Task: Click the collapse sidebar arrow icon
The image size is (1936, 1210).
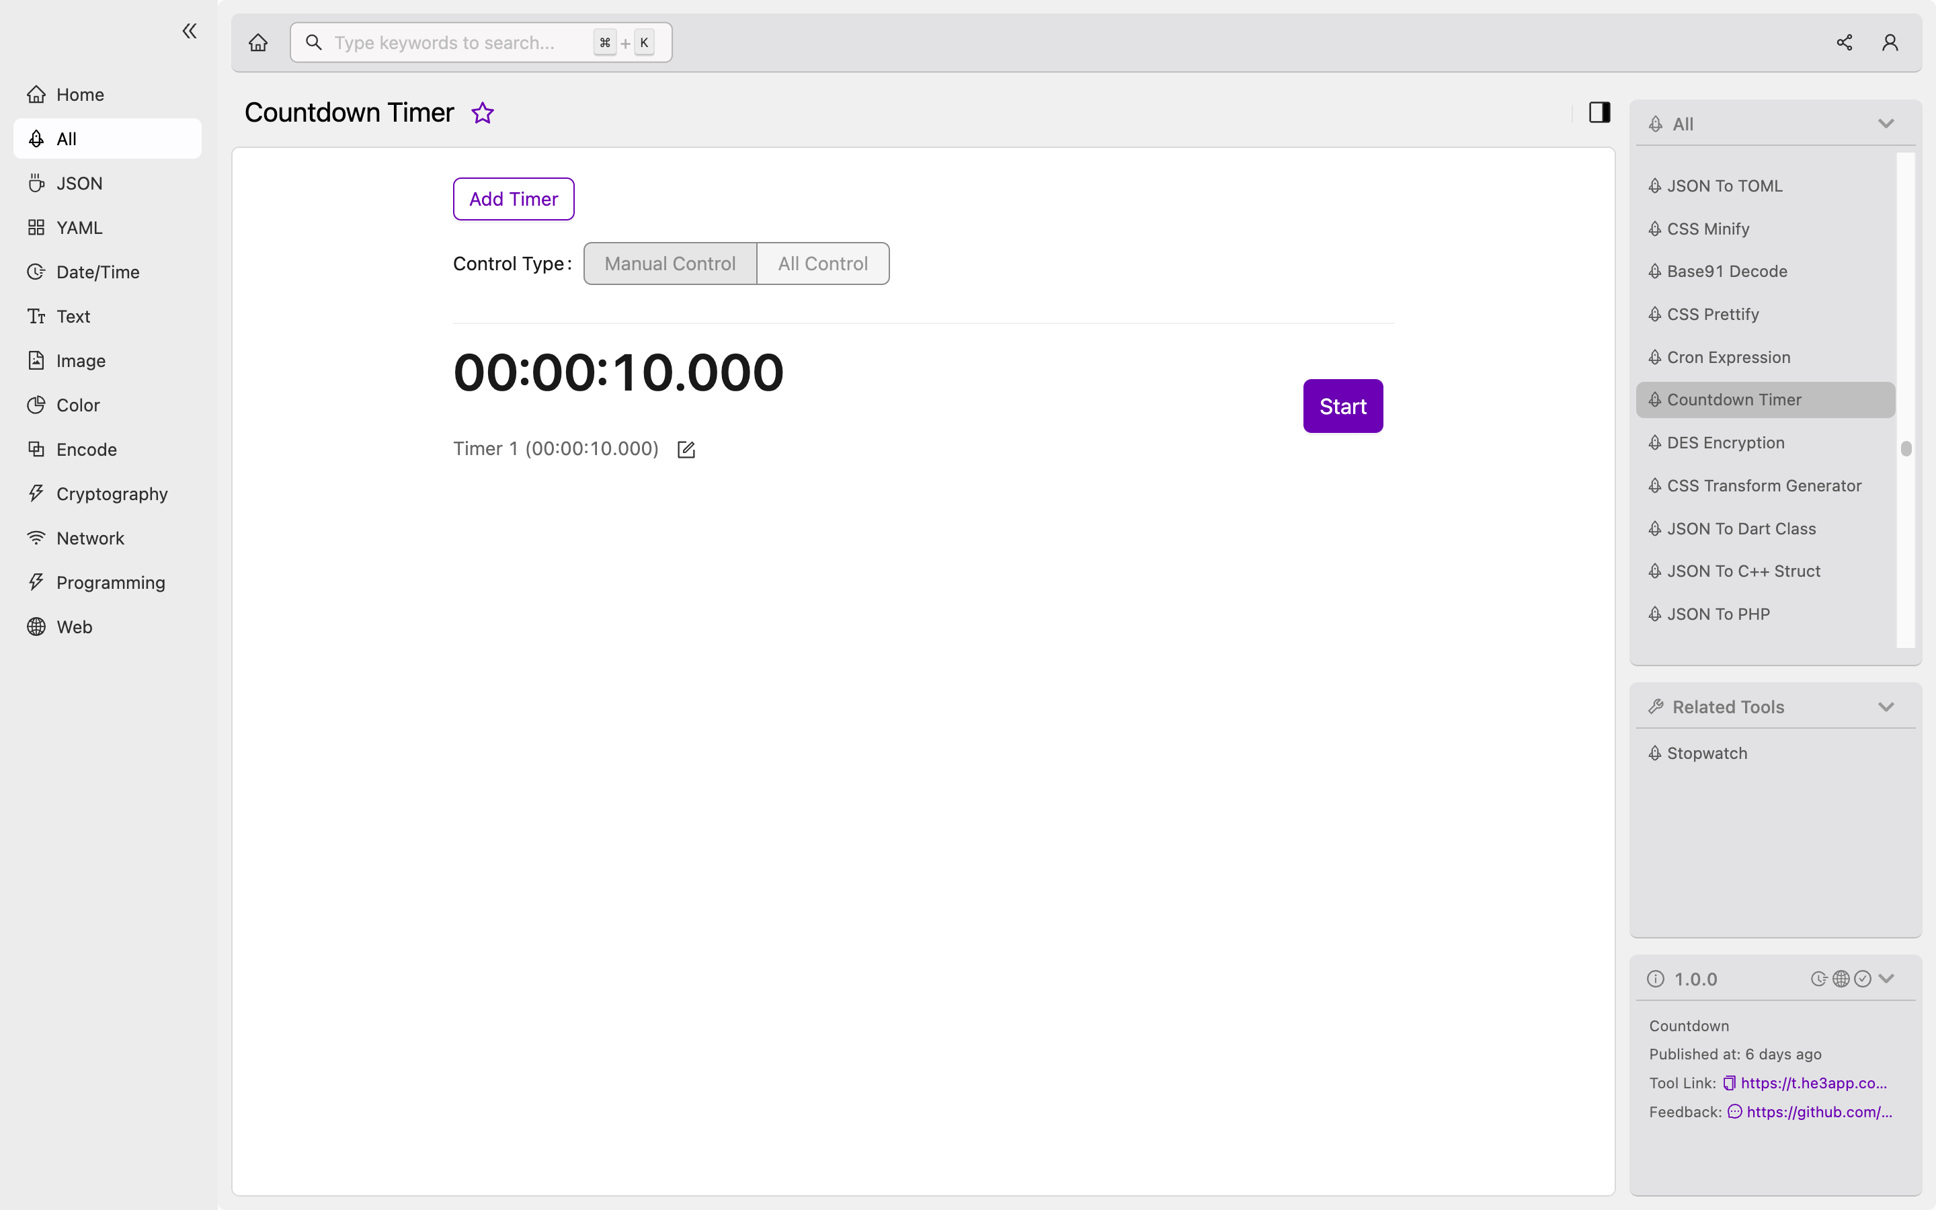Action: coord(190,31)
